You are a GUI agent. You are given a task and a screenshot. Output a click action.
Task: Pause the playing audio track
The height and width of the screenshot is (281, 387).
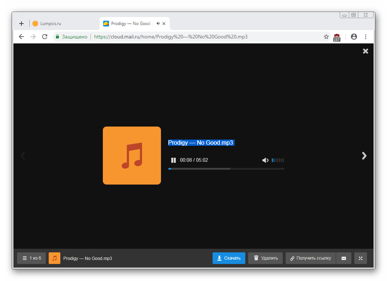(x=174, y=160)
